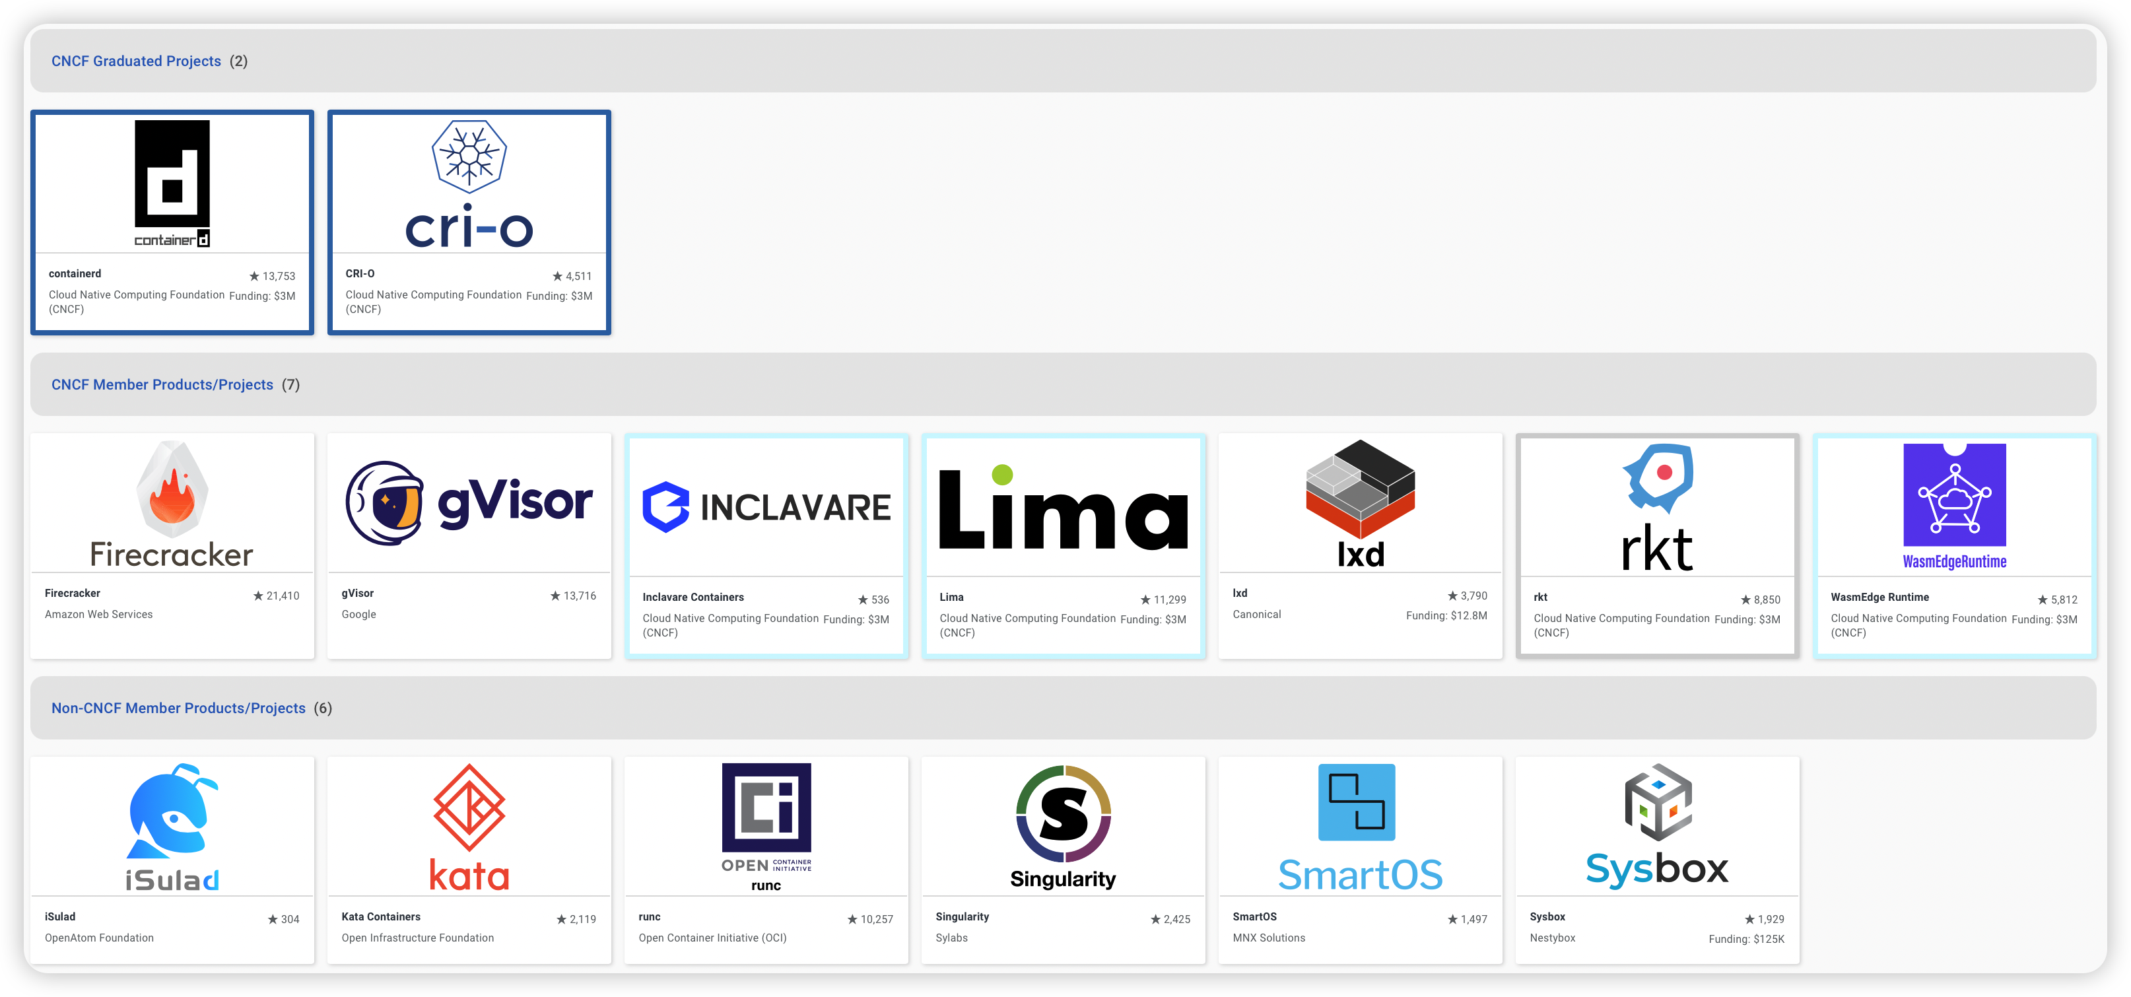Click Sysbox's 1,929 star count
2131x997 pixels.
pos(1765,919)
